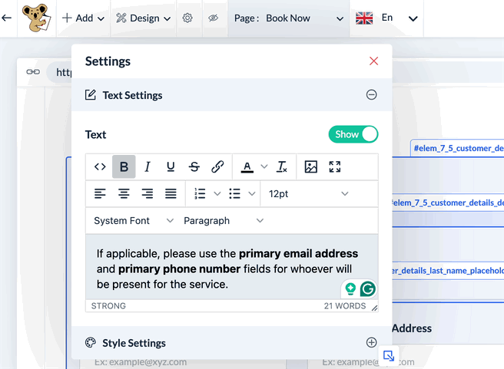504x369 pixels.
Task: Collapse the Text Settings section
Action: pyautogui.click(x=371, y=95)
